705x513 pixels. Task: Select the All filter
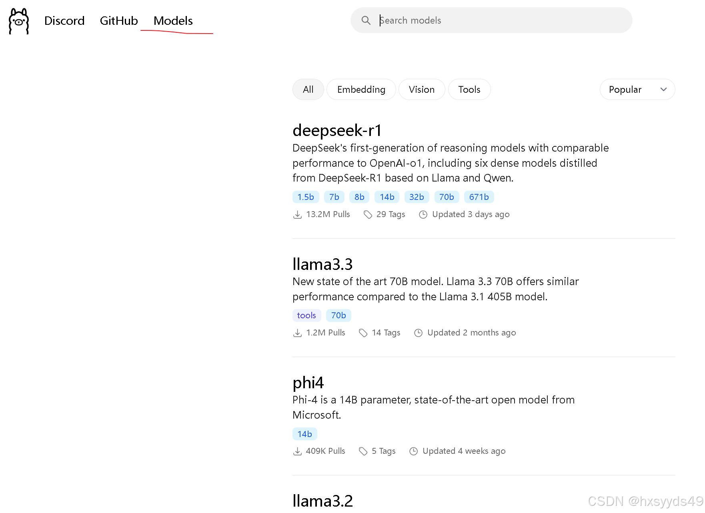coord(308,90)
